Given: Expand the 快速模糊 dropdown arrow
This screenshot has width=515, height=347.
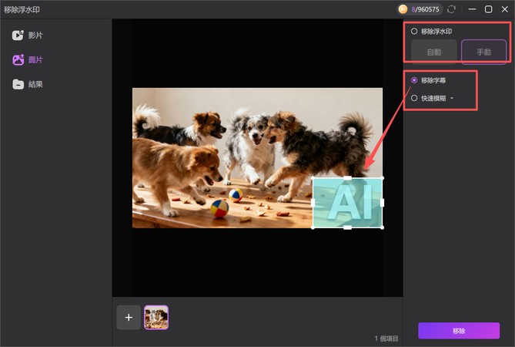Looking at the screenshot, I should 452,99.
